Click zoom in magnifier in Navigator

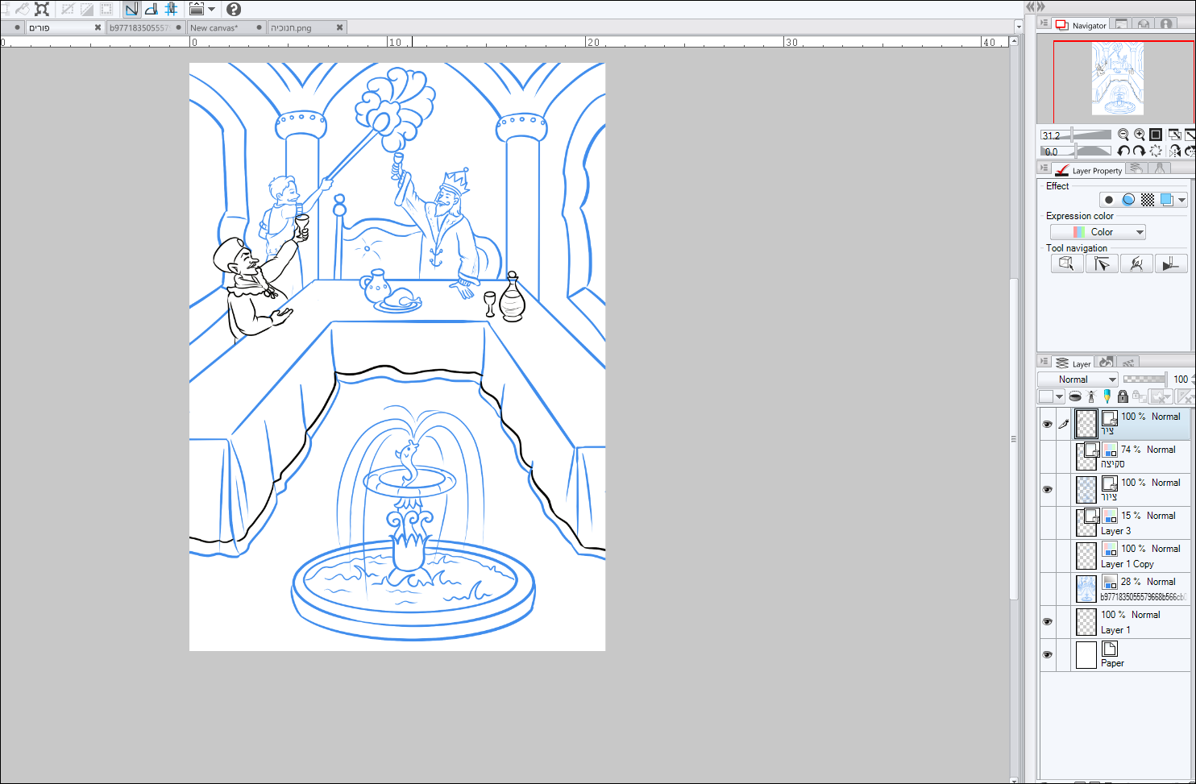tap(1140, 135)
